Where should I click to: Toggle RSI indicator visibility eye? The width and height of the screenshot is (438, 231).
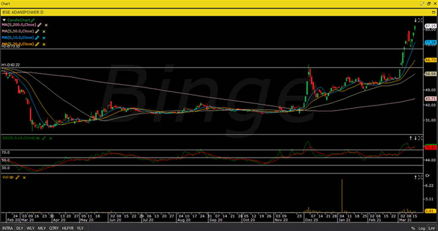pyautogui.click(x=38, y=138)
